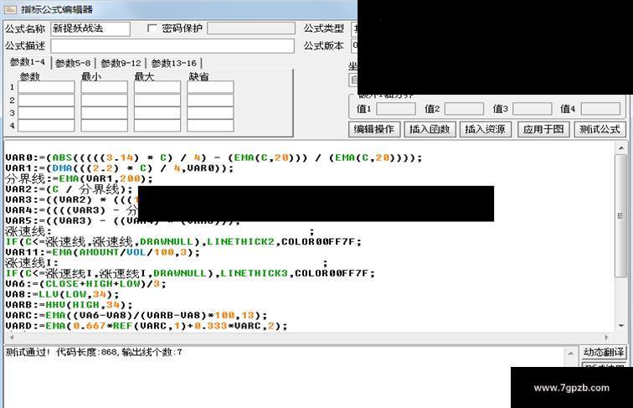Click the code editor vertical scrollbar thumb

pos(620,215)
